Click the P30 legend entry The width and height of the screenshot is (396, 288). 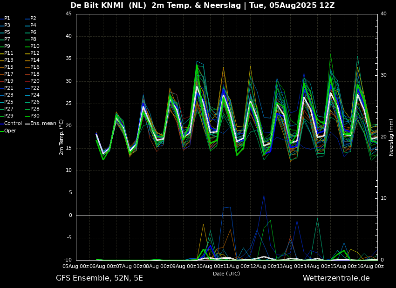(x=35, y=116)
